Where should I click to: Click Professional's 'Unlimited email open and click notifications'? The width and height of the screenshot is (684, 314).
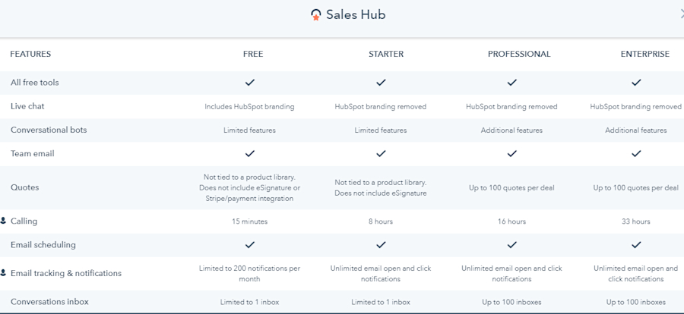click(511, 274)
